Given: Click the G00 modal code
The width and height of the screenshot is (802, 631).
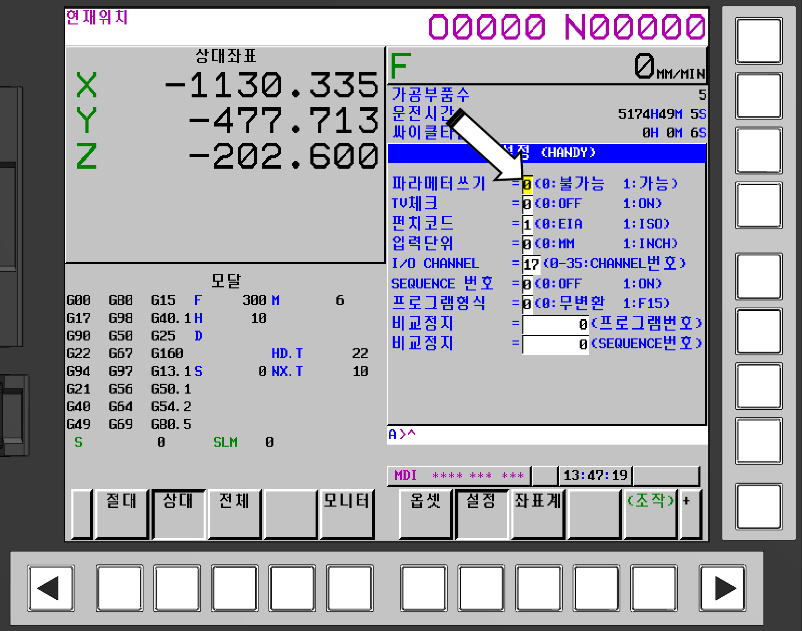Looking at the screenshot, I should [x=79, y=300].
